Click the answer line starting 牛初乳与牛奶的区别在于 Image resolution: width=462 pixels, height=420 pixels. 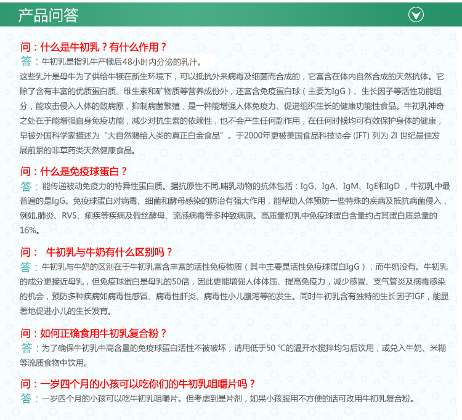[x=245, y=267]
